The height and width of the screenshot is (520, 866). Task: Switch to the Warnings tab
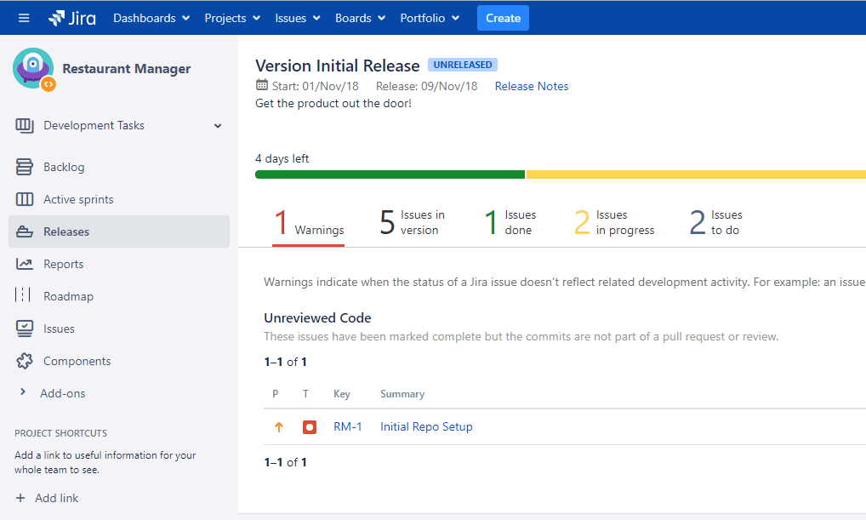[x=308, y=221]
